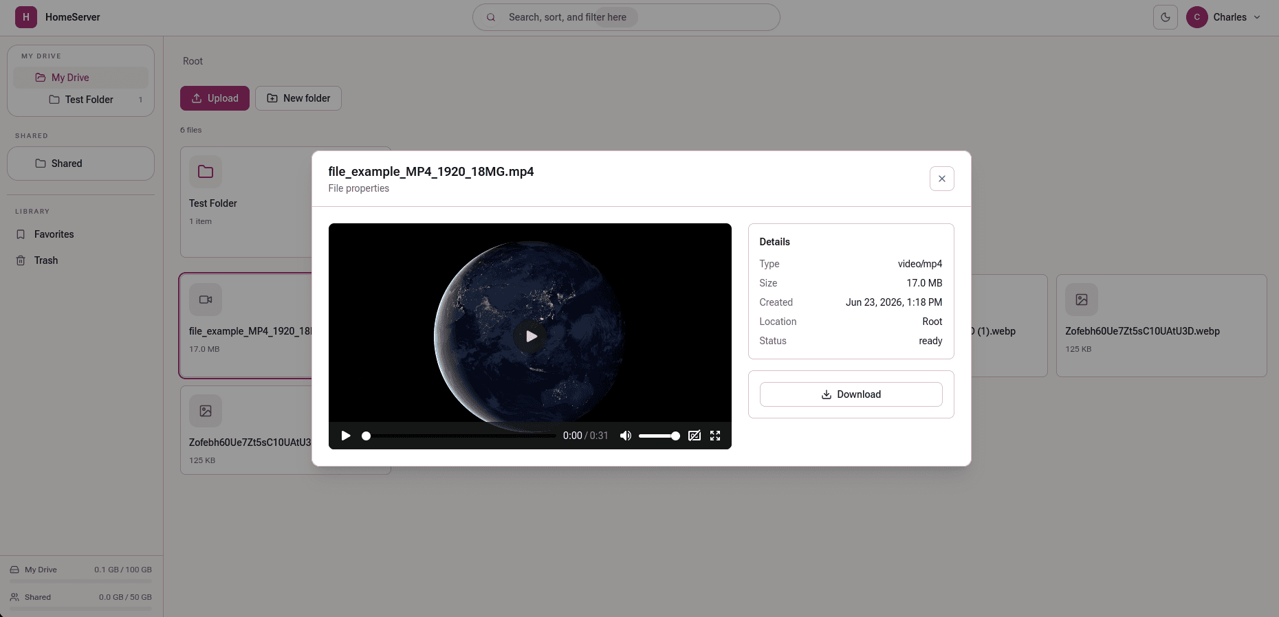The width and height of the screenshot is (1279, 617).
Task: Open the Charles user menu chevron
Action: pos(1257,17)
